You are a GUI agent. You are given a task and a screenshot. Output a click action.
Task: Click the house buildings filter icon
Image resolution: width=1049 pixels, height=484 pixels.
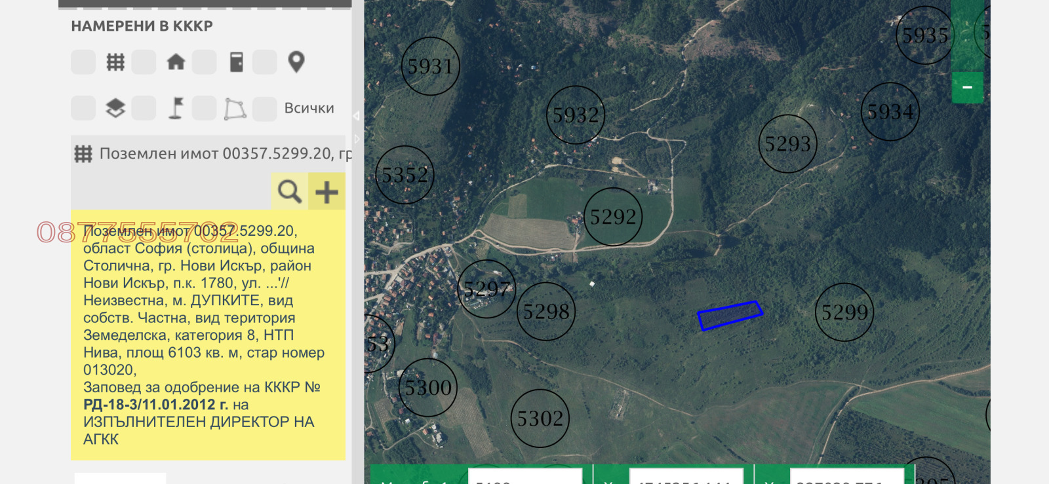[176, 62]
